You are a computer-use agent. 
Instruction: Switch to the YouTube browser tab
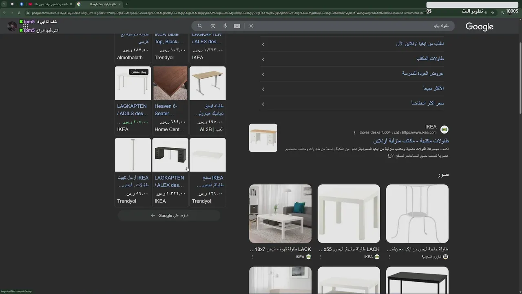coord(50,4)
